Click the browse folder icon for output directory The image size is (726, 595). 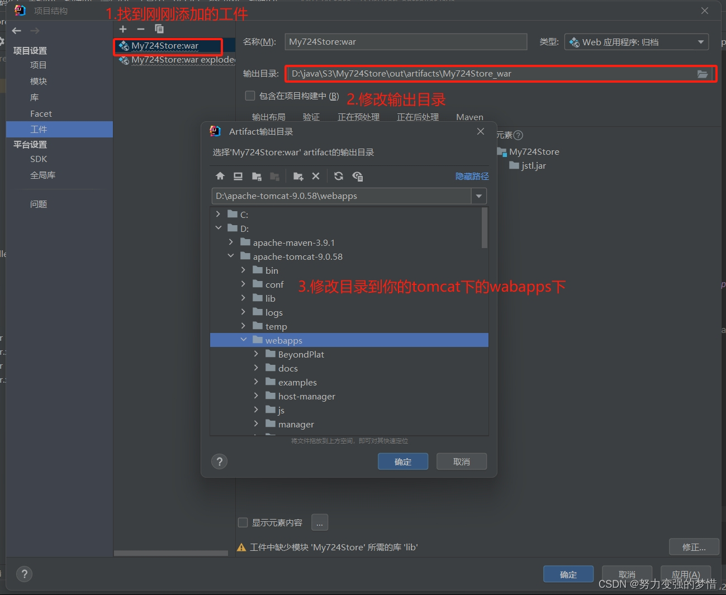point(703,74)
